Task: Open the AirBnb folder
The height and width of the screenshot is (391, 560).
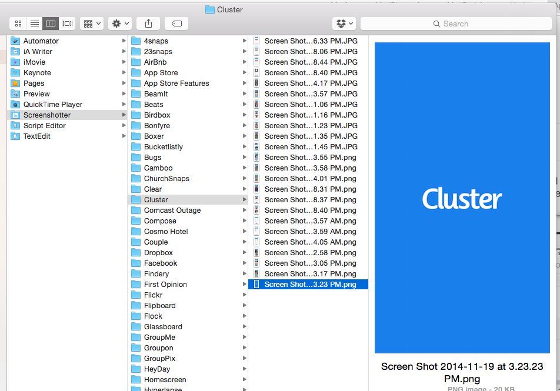Action: pos(188,62)
